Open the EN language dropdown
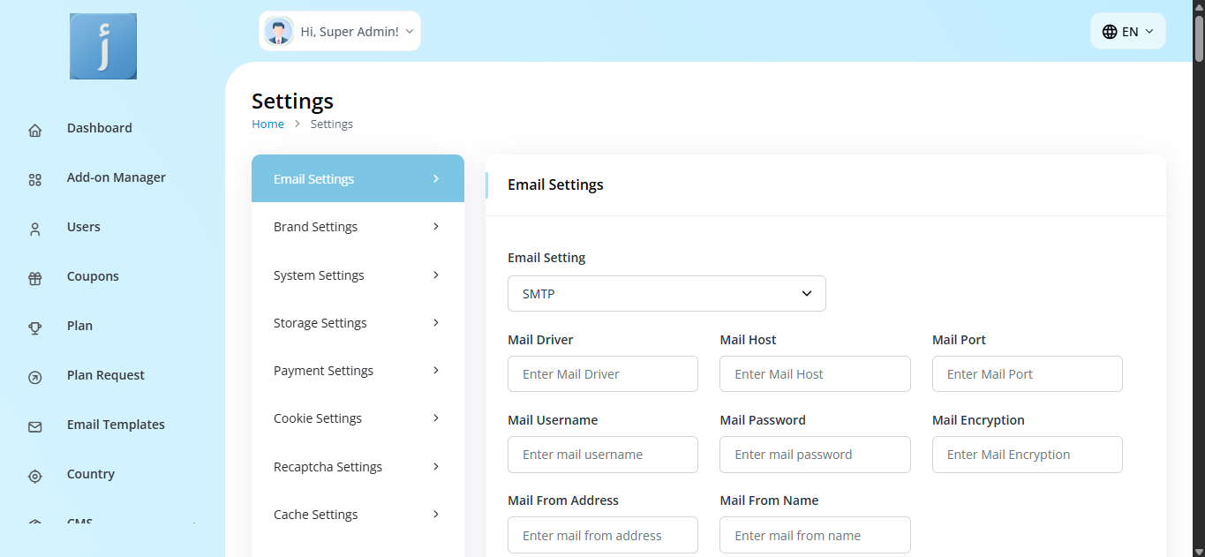Image resolution: width=1205 pixels, height=557 pixels. click(x=1127, y=32)
